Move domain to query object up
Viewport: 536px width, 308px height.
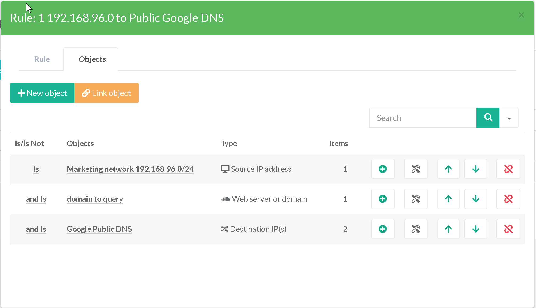pos(448,199)
